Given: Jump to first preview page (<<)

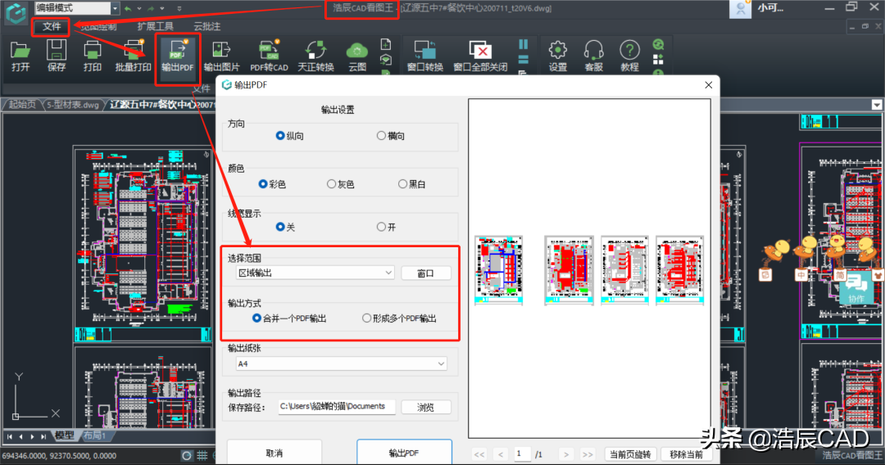Looking at the screenshot, I should tap(479, 454).
